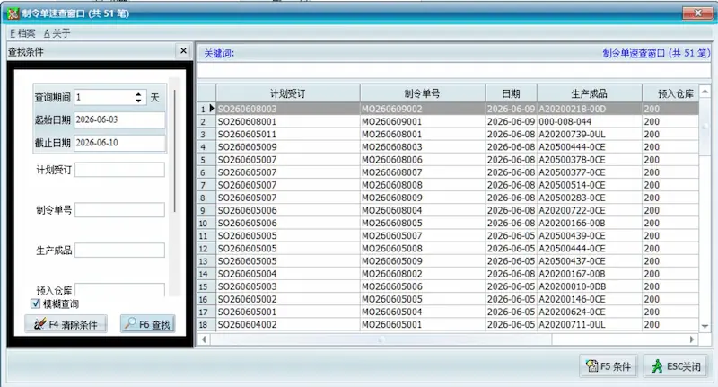Sort by the 生产成品 column header
718x387 pixels.
click(590, 93)
